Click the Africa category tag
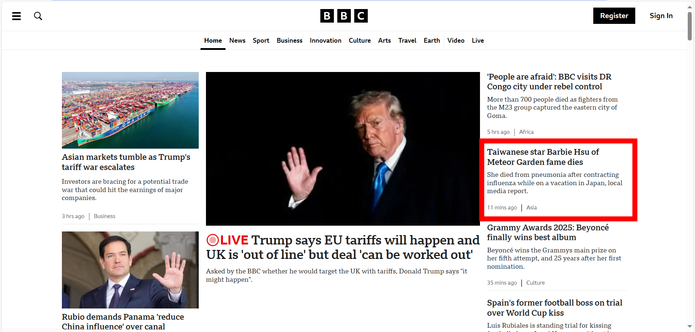Image resolution: width=695 pixels, height=332 pixels. point(526,132)
